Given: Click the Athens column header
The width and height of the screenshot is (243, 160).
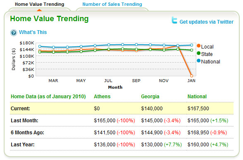Looking at the screenshot, I should (x=102, y=97).
